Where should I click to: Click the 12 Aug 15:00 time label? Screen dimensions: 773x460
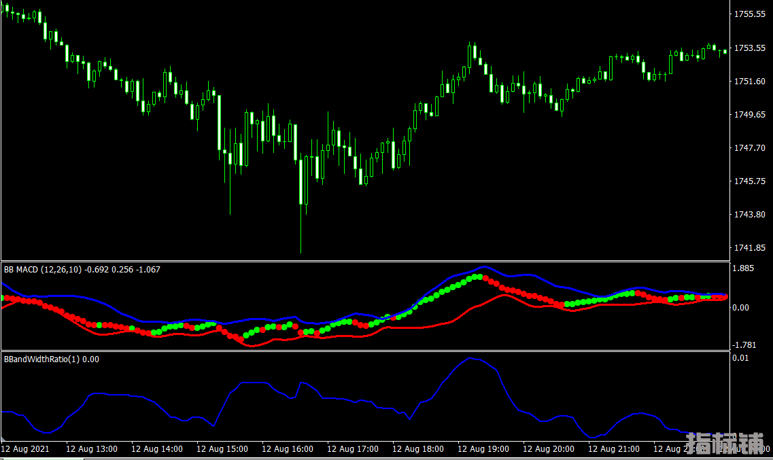pos(222,449)
